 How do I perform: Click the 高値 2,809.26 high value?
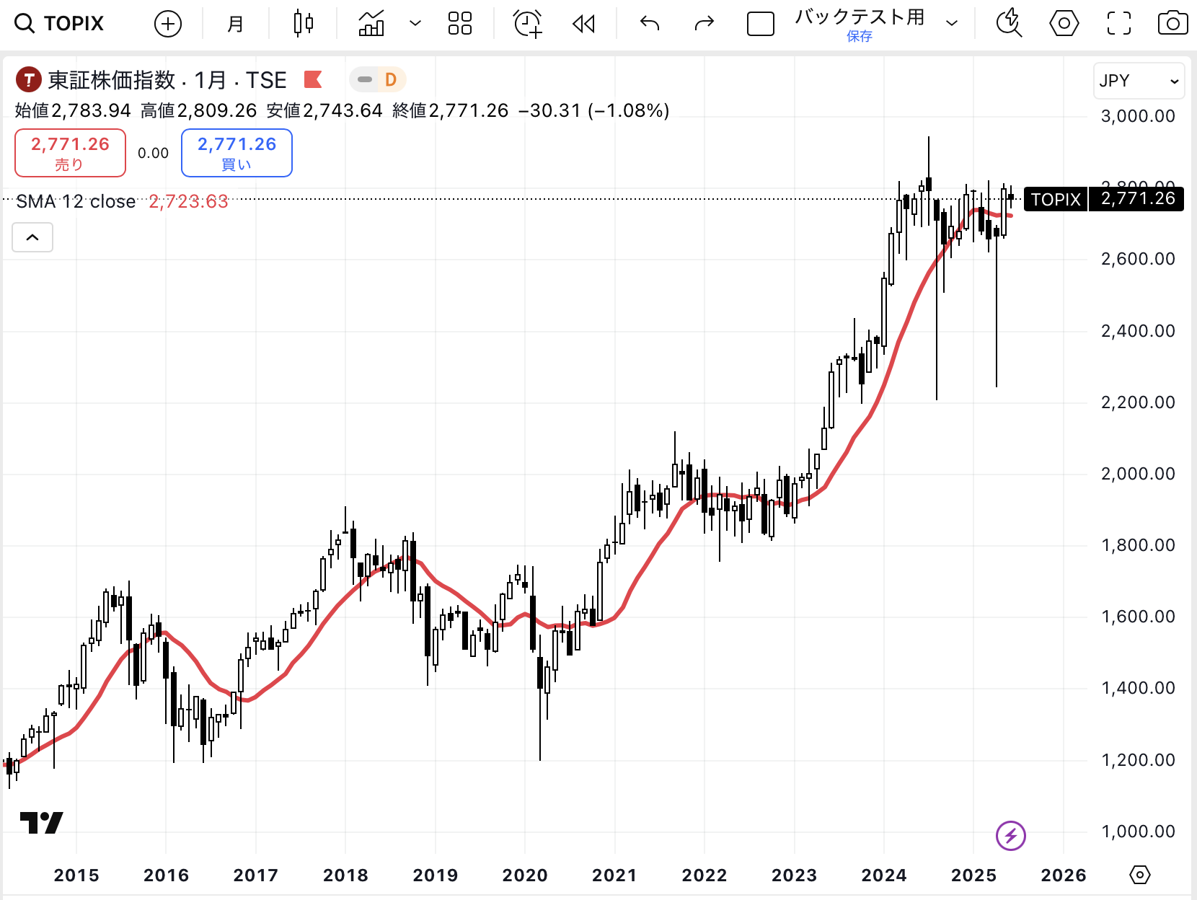(x=198, y=110)
